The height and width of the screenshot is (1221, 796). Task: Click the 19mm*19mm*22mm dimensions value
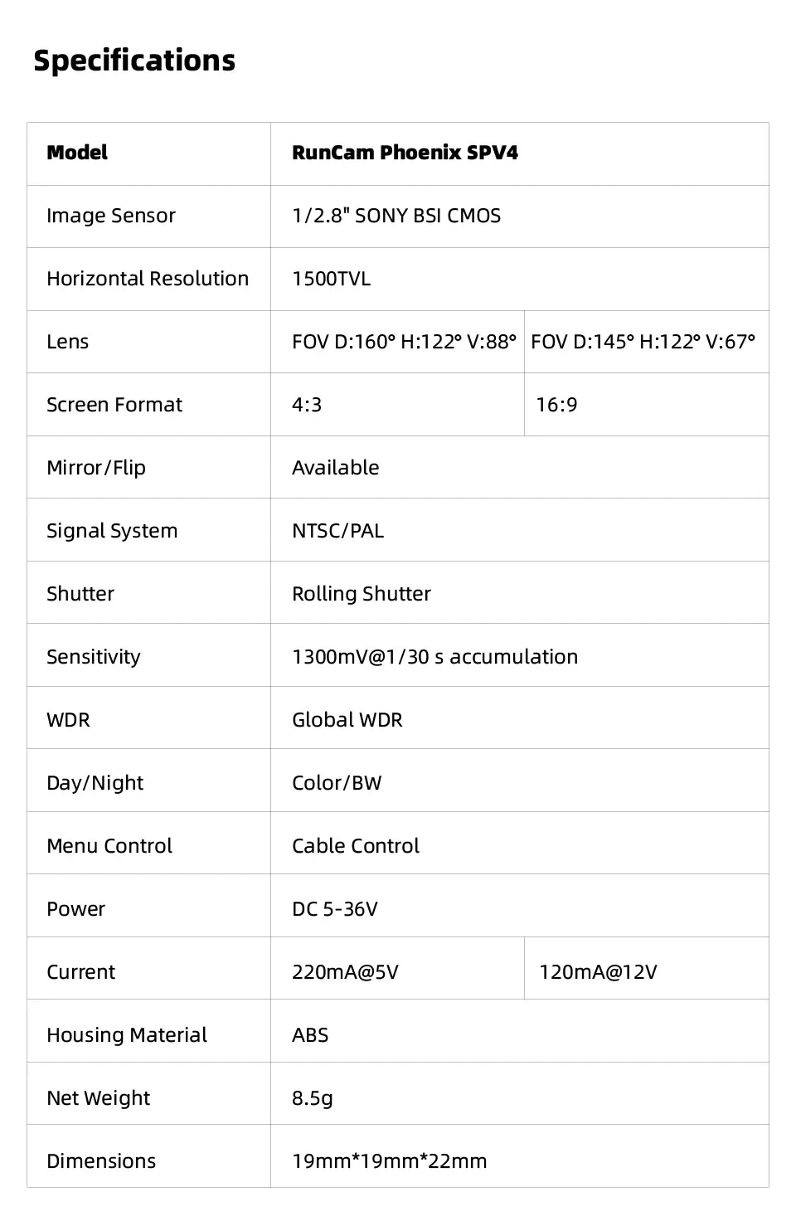click(x=390, y=1161)
